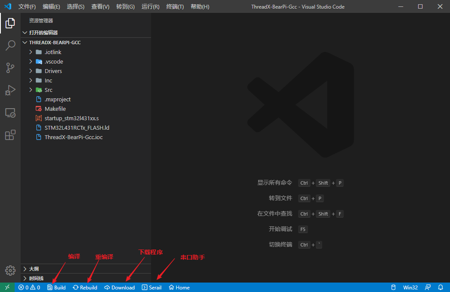Open the Remote Explorer view icon
The height and width of the screenshot is (292, 450).
point(10,113)
